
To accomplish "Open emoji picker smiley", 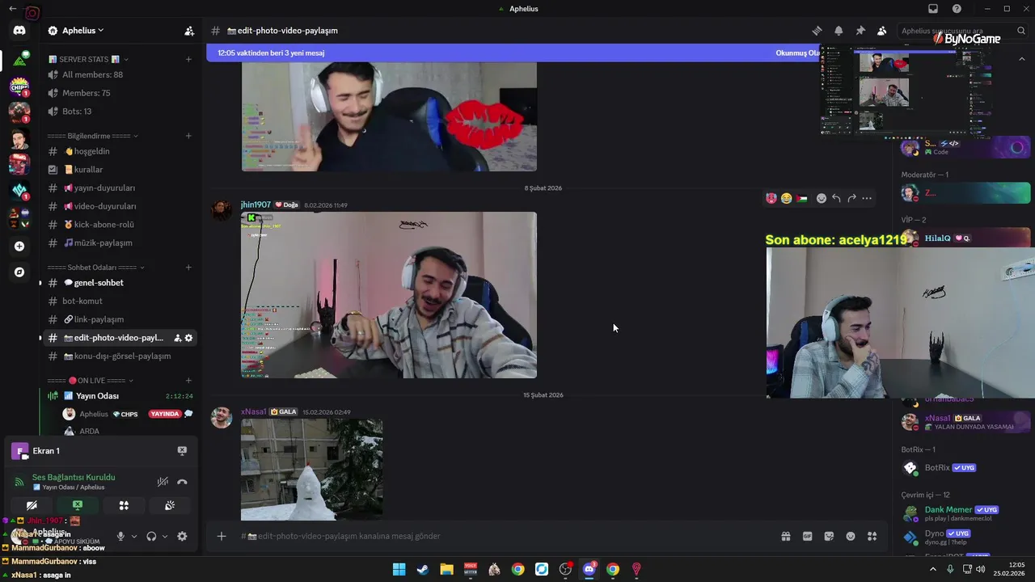I will (x=851, y=536).
